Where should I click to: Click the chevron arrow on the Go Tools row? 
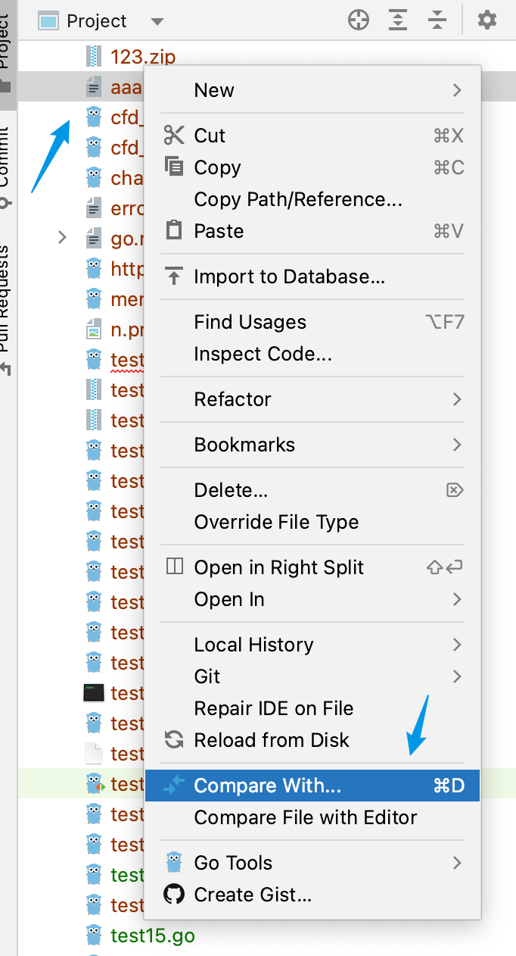[457, 863]
